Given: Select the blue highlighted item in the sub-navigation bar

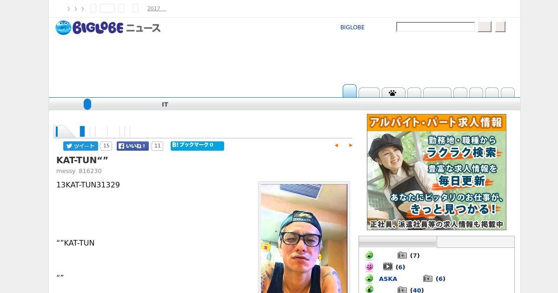Looking at the screenshot, I should 87,104.
